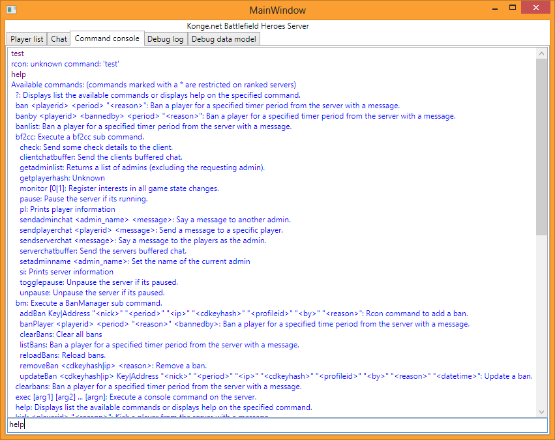Image resolution: width=555 pixels, height=440 pixels.
Task: Click the scrollbar up arrow
Action: 541,53
